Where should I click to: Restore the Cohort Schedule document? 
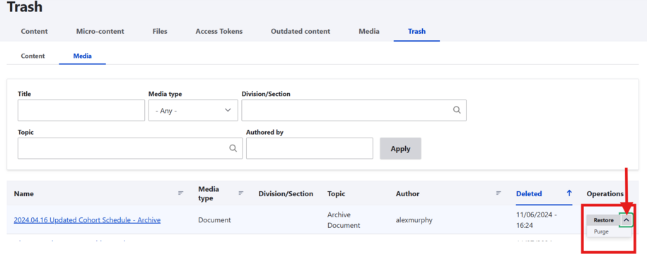603,220
